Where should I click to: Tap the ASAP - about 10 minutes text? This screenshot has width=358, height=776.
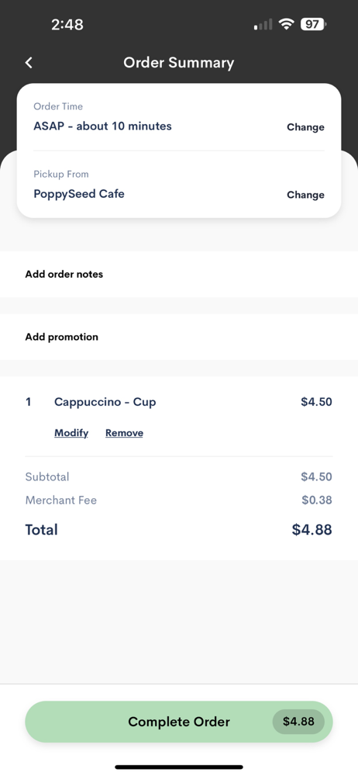102,126
